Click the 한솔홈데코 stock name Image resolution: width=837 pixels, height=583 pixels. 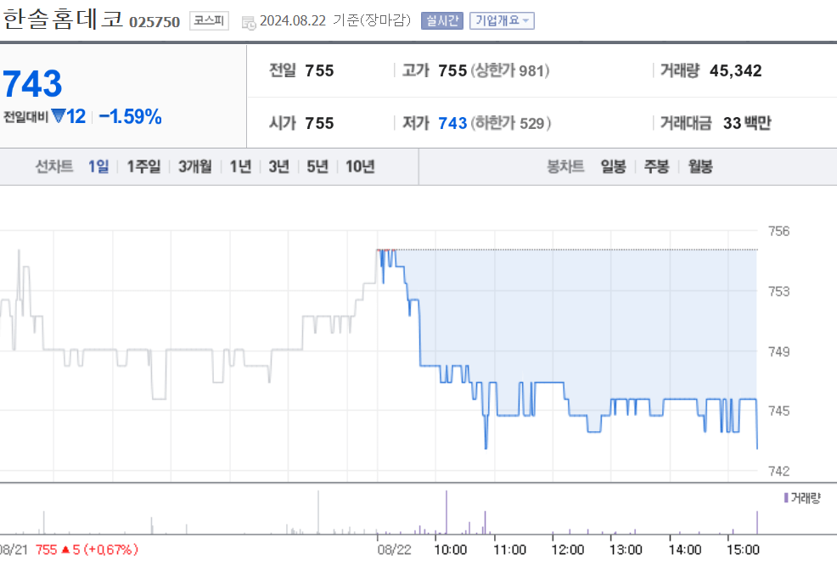click(63, 20)
